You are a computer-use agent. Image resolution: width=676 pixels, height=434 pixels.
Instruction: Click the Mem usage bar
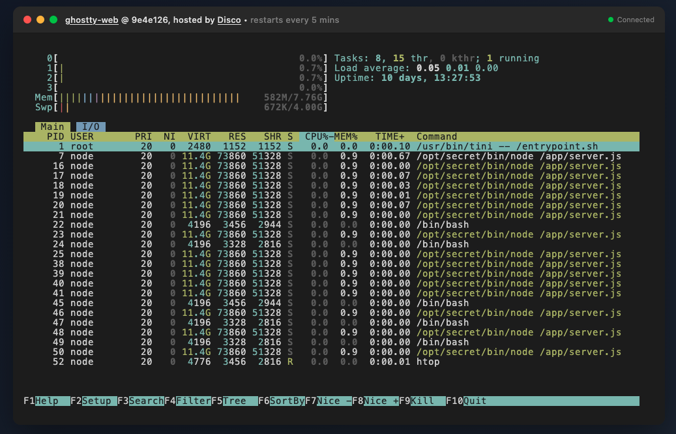click(181, 97)
